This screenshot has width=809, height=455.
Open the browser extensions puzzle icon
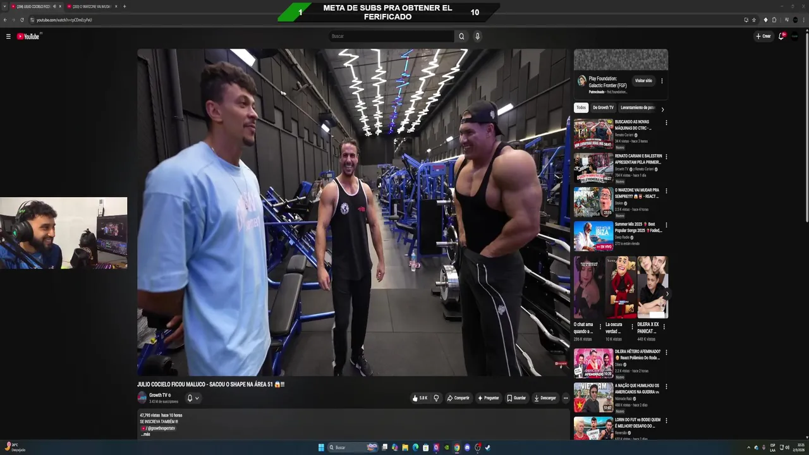pyautogui.click(x=774, y=20)
